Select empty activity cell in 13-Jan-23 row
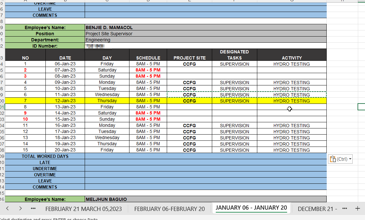The width and height of the screenshot is (365, 220). (x=292, y=107)
